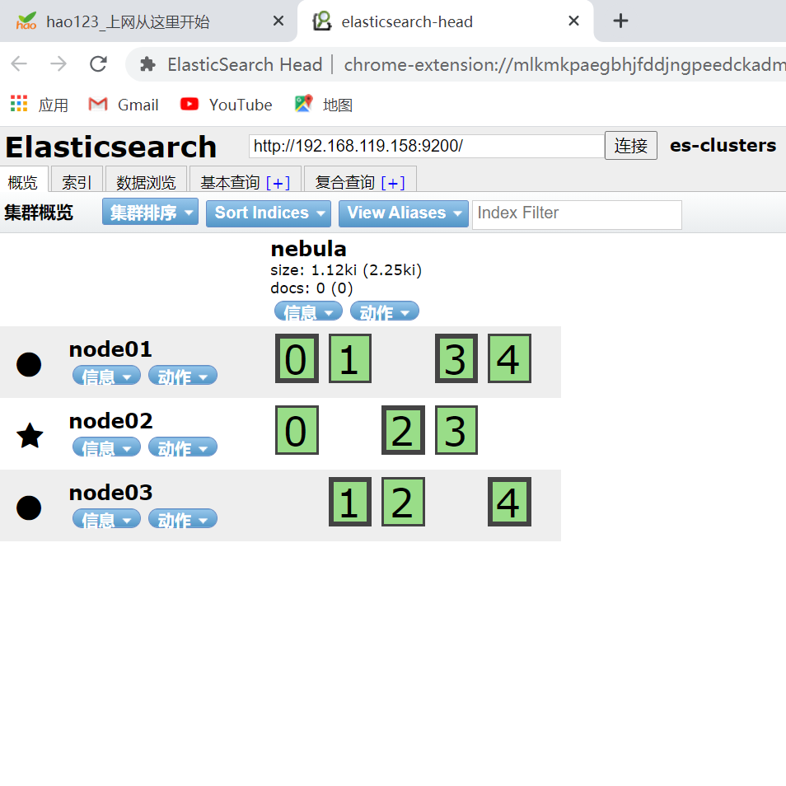The width and height of the screenshot is (786, 786).
Task: Click the Elasticsearch URL input field
Action: [426, 146]
